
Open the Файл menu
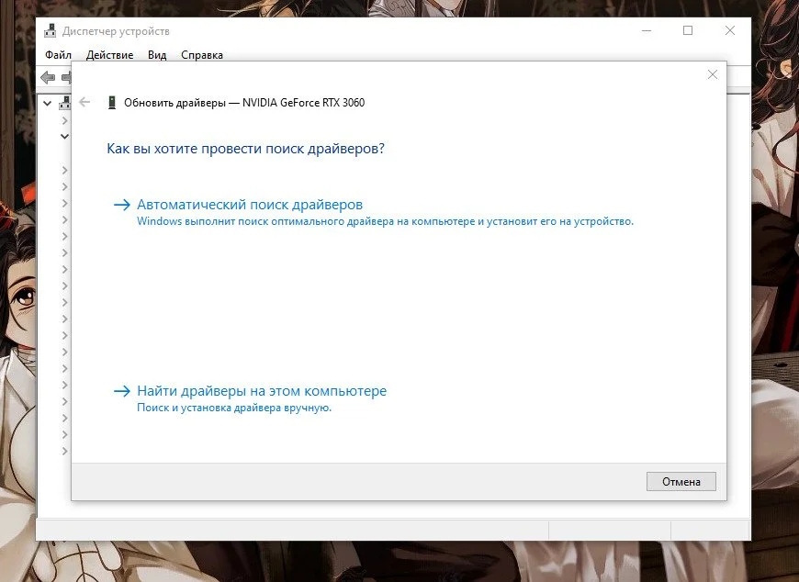click(58, 55)
